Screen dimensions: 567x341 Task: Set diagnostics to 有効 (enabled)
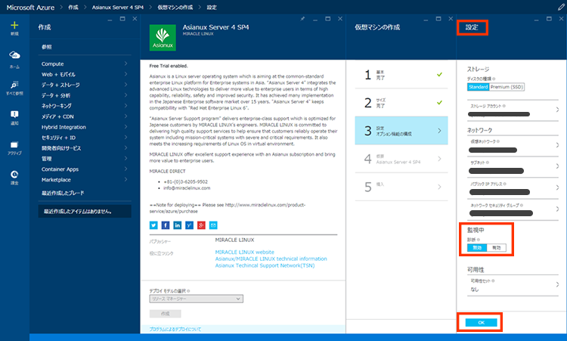498,247
